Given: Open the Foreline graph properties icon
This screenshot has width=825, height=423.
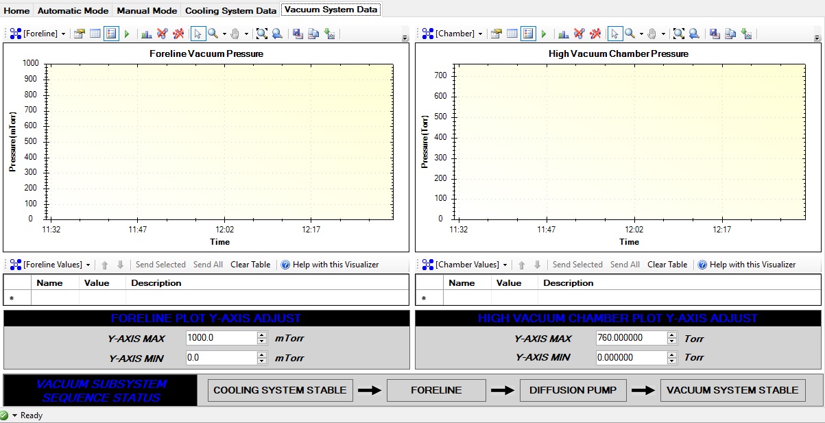Looking at the screenshot, I should point(79,33).
